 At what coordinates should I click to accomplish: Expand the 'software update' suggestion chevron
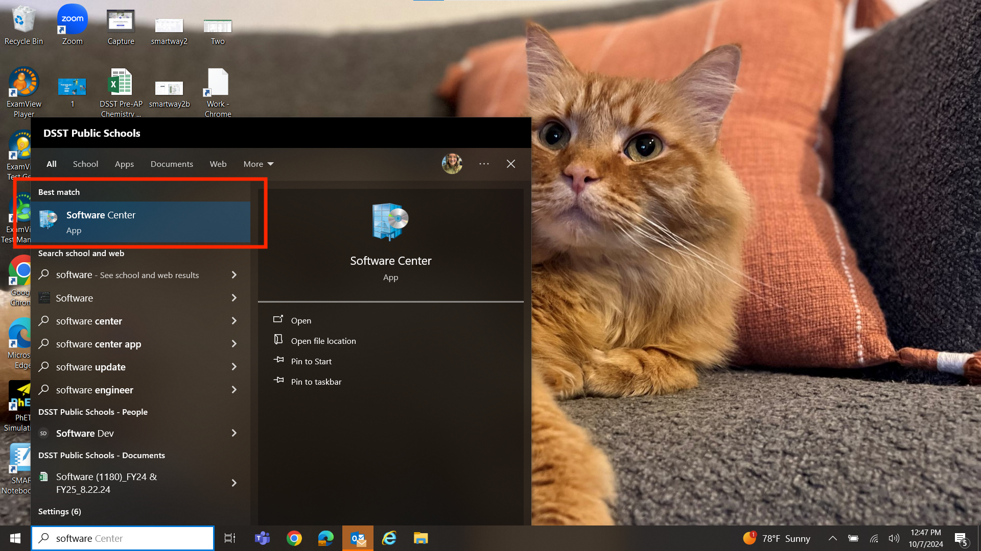click(x=234, y=367)
